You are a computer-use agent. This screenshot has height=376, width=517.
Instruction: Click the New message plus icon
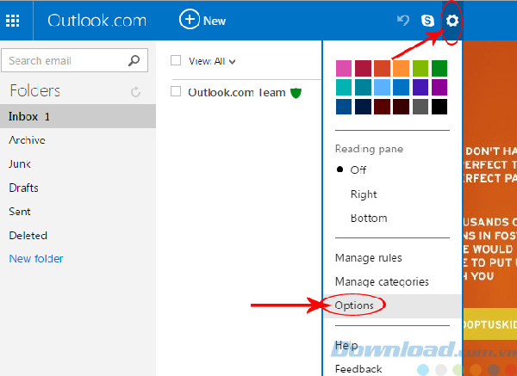190,20
